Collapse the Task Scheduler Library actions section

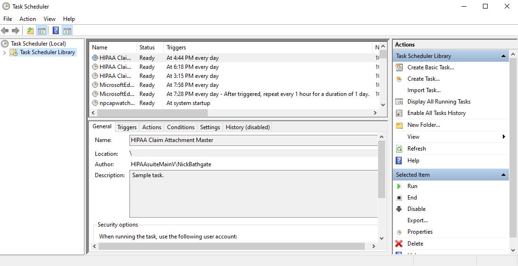click(x=503, y=56)
